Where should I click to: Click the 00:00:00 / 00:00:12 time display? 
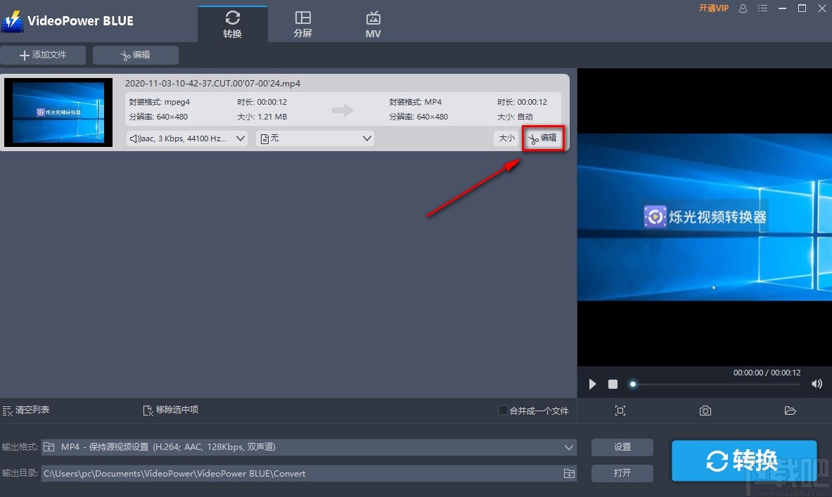(x=767, y=373)
